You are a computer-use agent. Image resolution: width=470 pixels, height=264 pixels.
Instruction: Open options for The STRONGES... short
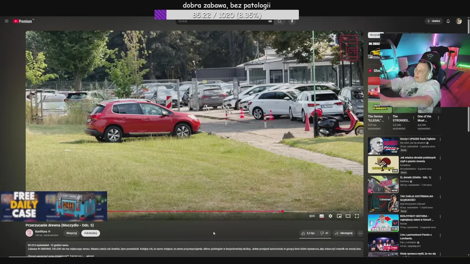413,118
